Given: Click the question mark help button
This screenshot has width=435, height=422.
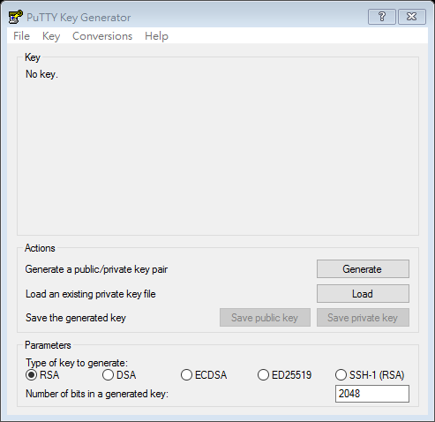Looking at the screenshot, I should coord(382,17).
